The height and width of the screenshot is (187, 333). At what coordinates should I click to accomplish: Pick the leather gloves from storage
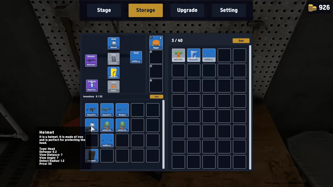pos(209,55)
